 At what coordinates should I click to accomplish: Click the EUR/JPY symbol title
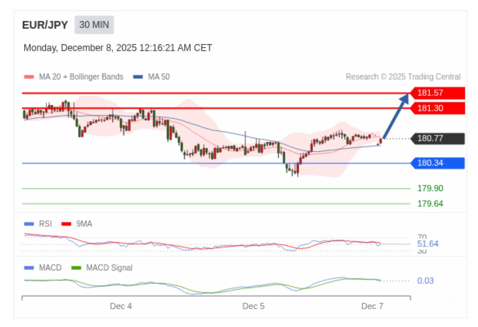45,25
